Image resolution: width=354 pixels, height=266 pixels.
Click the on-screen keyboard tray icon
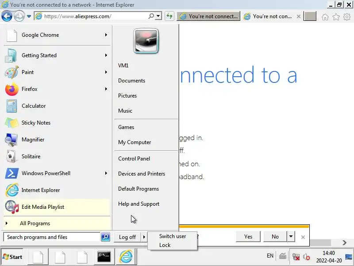point(283,256)
